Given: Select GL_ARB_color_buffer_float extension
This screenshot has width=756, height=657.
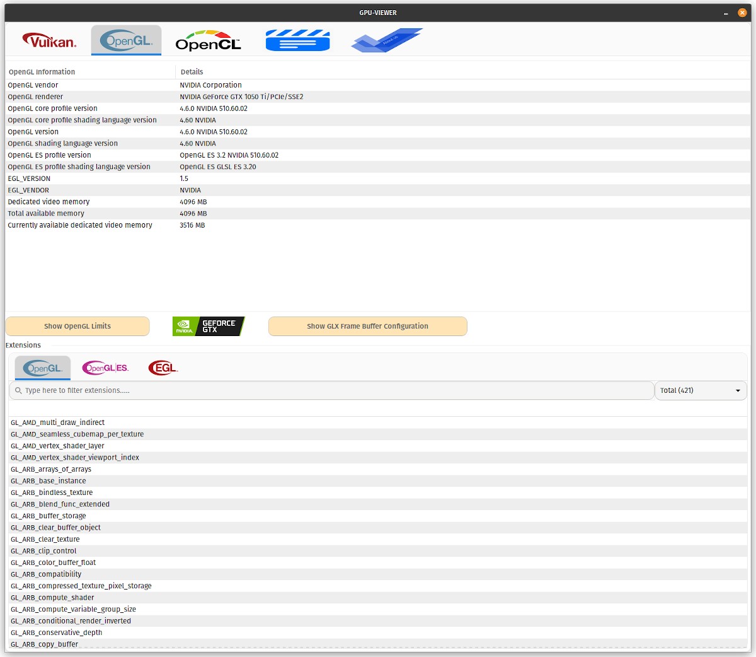Looking at the screenshot, I should (378, 562).
